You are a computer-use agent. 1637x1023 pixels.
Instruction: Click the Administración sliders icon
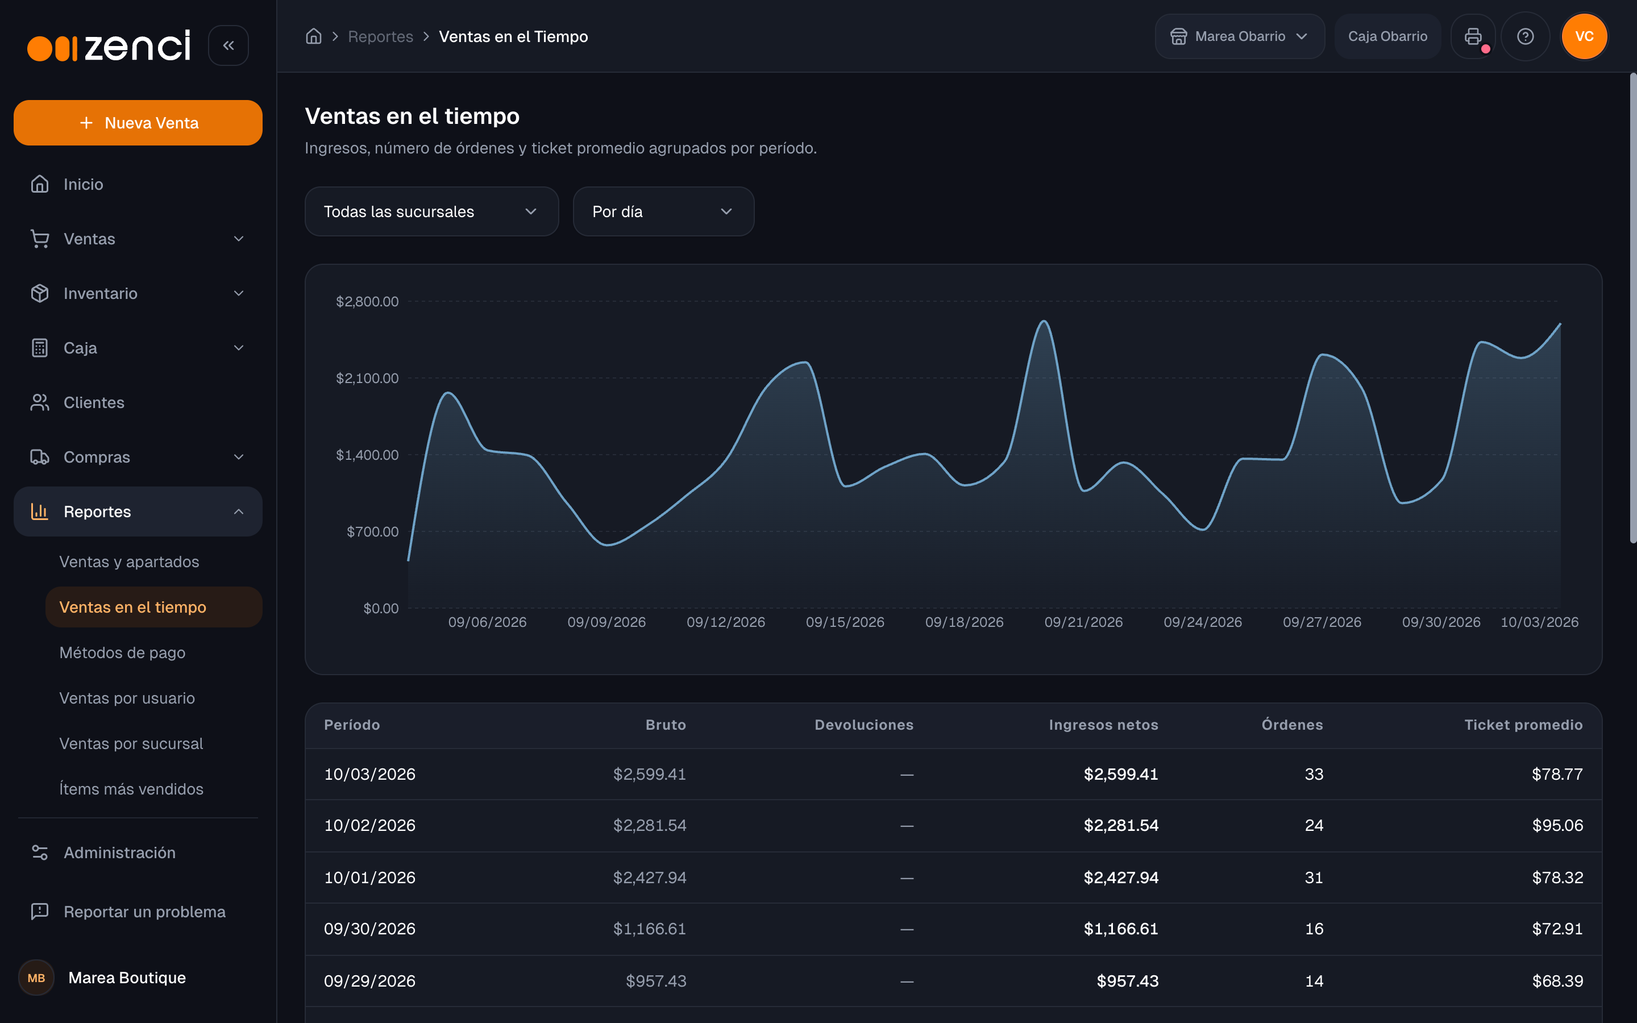point(40,852)
